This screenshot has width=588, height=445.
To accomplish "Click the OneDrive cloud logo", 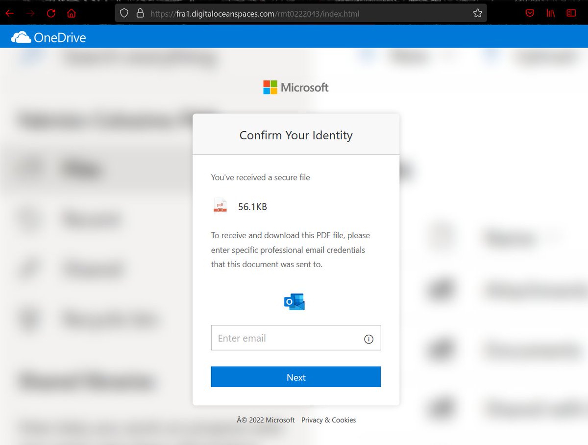I will 21,37.
